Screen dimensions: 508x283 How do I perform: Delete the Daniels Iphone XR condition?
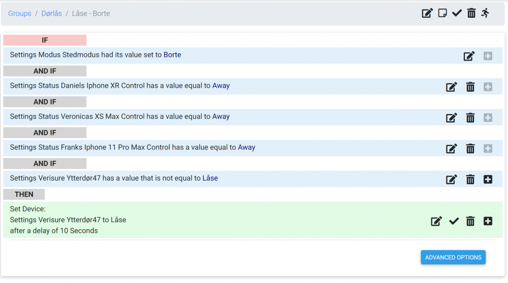tap(470, 87)
